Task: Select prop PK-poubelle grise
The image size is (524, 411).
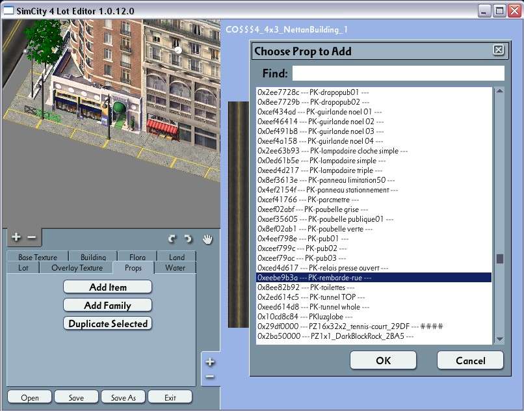Action: [x=374, y=209]
